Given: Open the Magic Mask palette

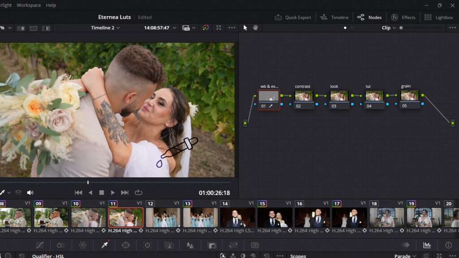Looking at the screenshot, I should [x=169, y=245].
